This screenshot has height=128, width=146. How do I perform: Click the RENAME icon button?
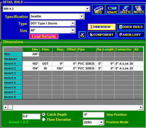click(112, 10)
